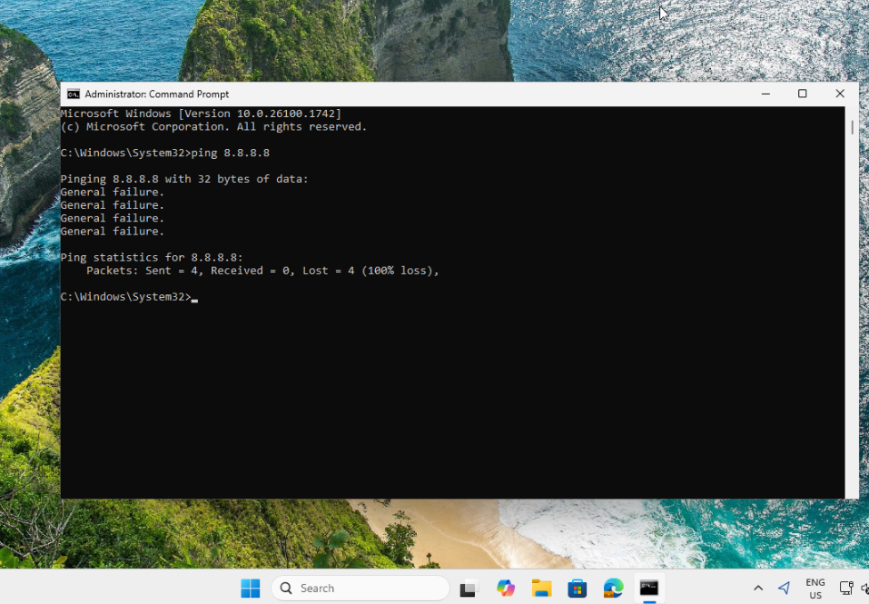
Task: Click Command Prompt taskbar icon
Action: coord(649,589)
